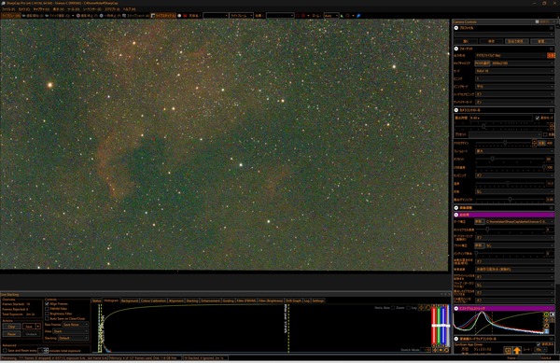Viewport: 560px width, 363px height.
Task: Uncheck the Align Frames checkbox
Action: (47, 304)
